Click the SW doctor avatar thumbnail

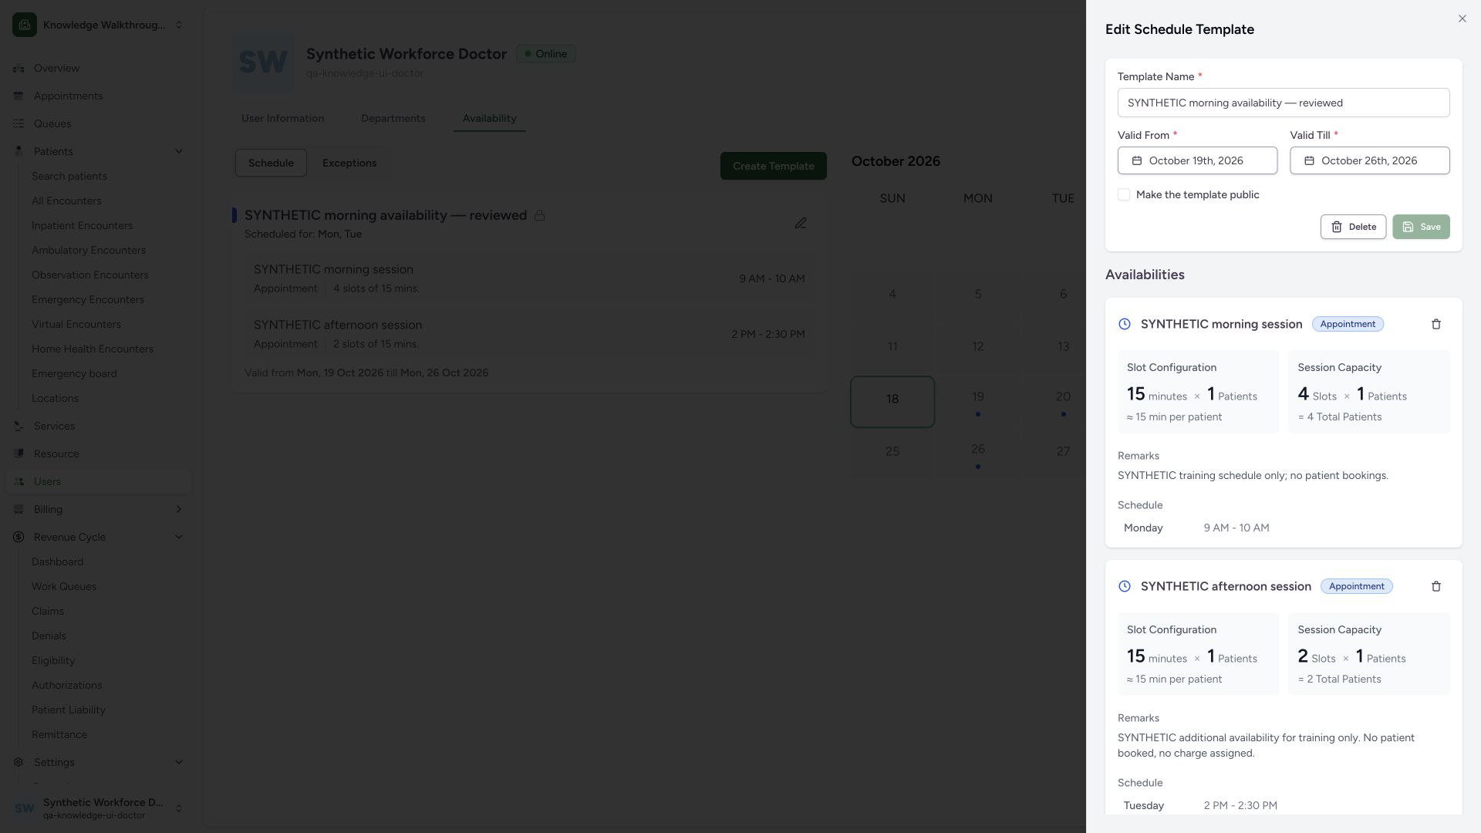(x=263, y=62)
